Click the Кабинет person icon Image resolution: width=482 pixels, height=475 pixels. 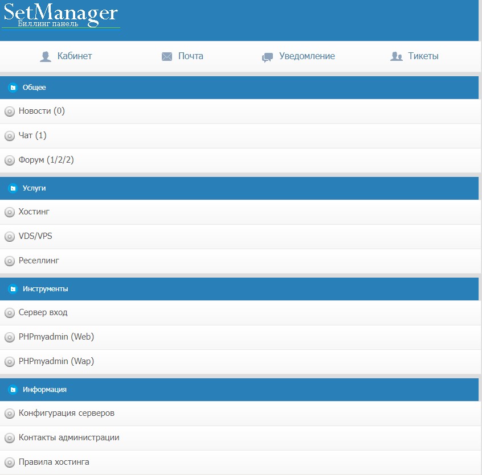coord(46,56)
